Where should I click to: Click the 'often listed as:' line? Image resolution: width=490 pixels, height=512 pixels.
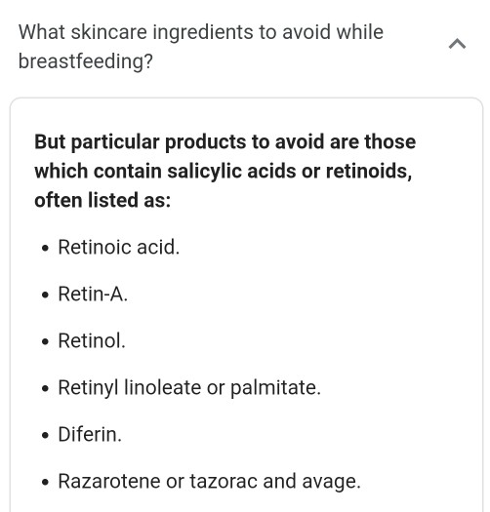click(102, 200)
